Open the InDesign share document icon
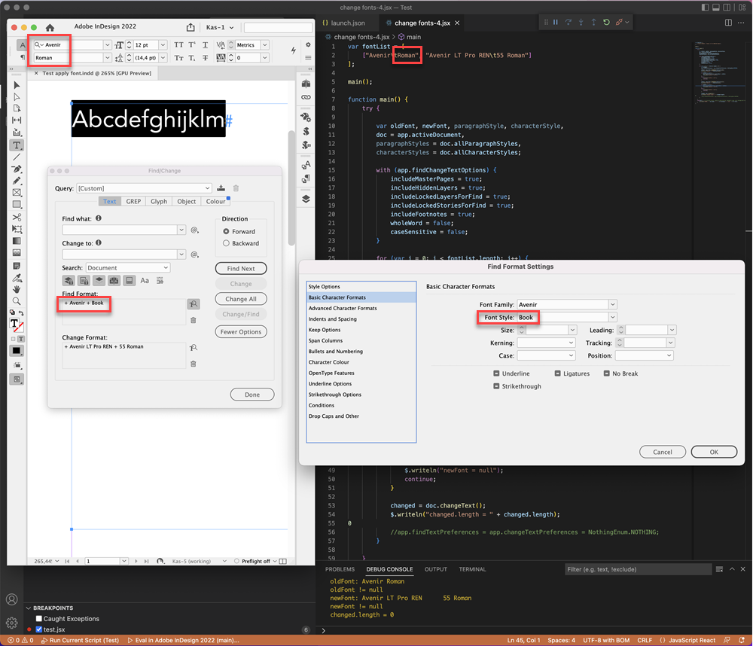The image size is (753, 646). [x=191, y=27]
